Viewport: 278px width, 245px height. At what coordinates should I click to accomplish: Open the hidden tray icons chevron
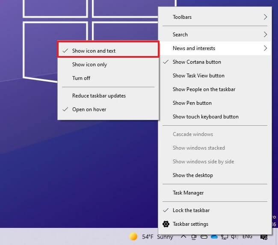[183, 236]
